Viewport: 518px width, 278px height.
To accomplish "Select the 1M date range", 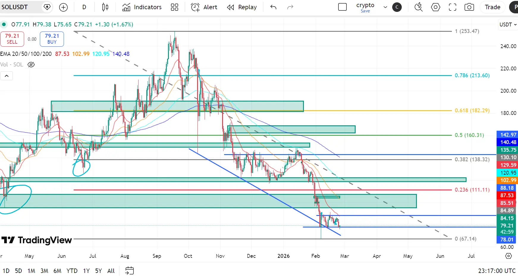I will point(31,271).
